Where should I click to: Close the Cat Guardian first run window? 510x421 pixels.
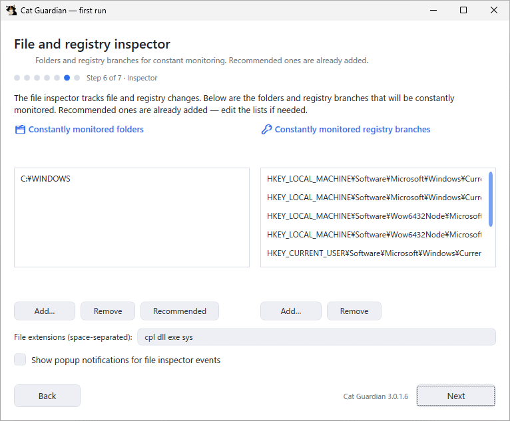click(x=494, y=11)
